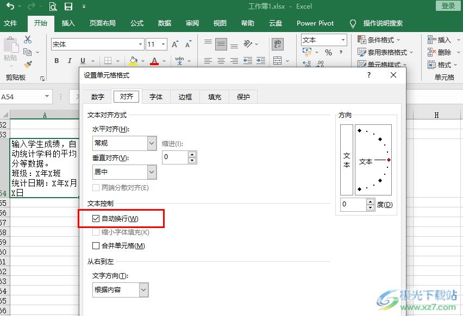The height and width of the screenshot is (316, 463).
Task: Expand the Name Box dropdown A54
Action: pyautogui.click(x=47, y=97)
